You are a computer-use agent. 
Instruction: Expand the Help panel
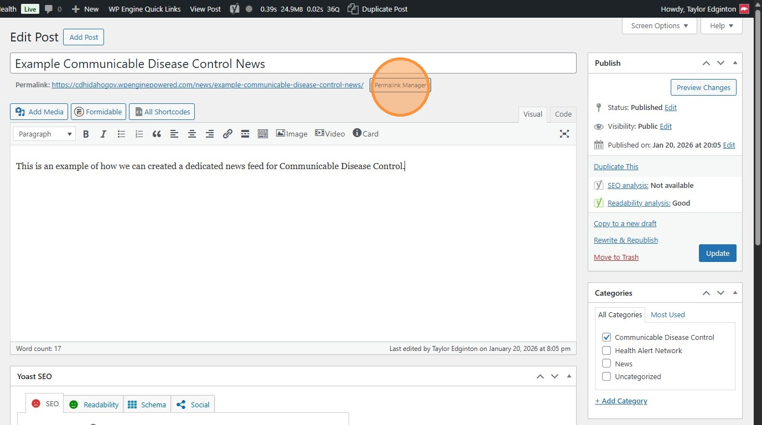[722, 26]
